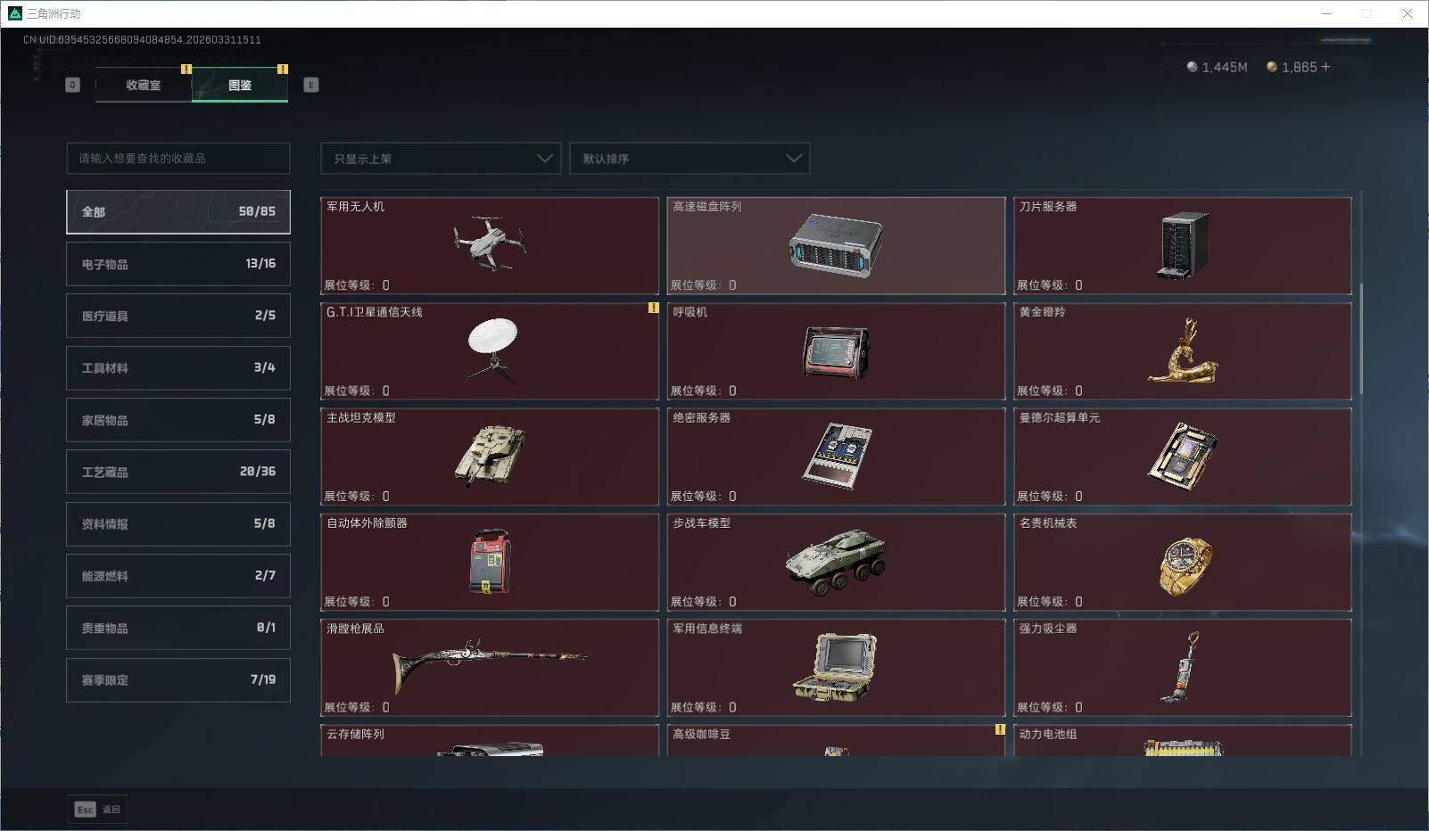Click the game logo in the title bar
The height and width of the screenshot is (831, 1429).
tap(12, 13)
